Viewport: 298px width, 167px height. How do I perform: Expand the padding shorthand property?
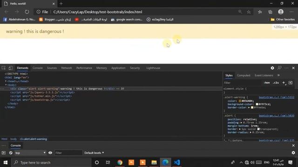click(241, 122)
